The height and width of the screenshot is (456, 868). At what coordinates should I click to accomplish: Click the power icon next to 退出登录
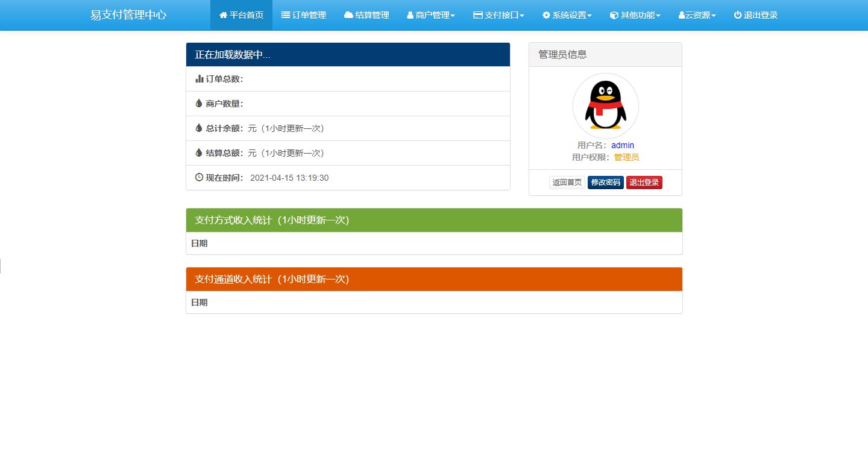click(x=737, y=15)
